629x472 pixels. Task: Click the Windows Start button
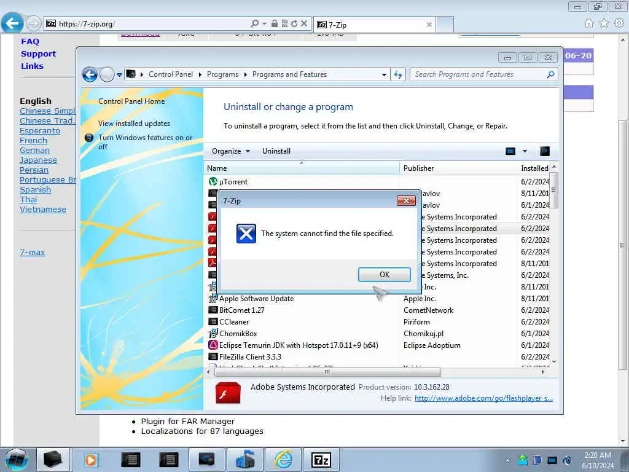coord(17,460)
